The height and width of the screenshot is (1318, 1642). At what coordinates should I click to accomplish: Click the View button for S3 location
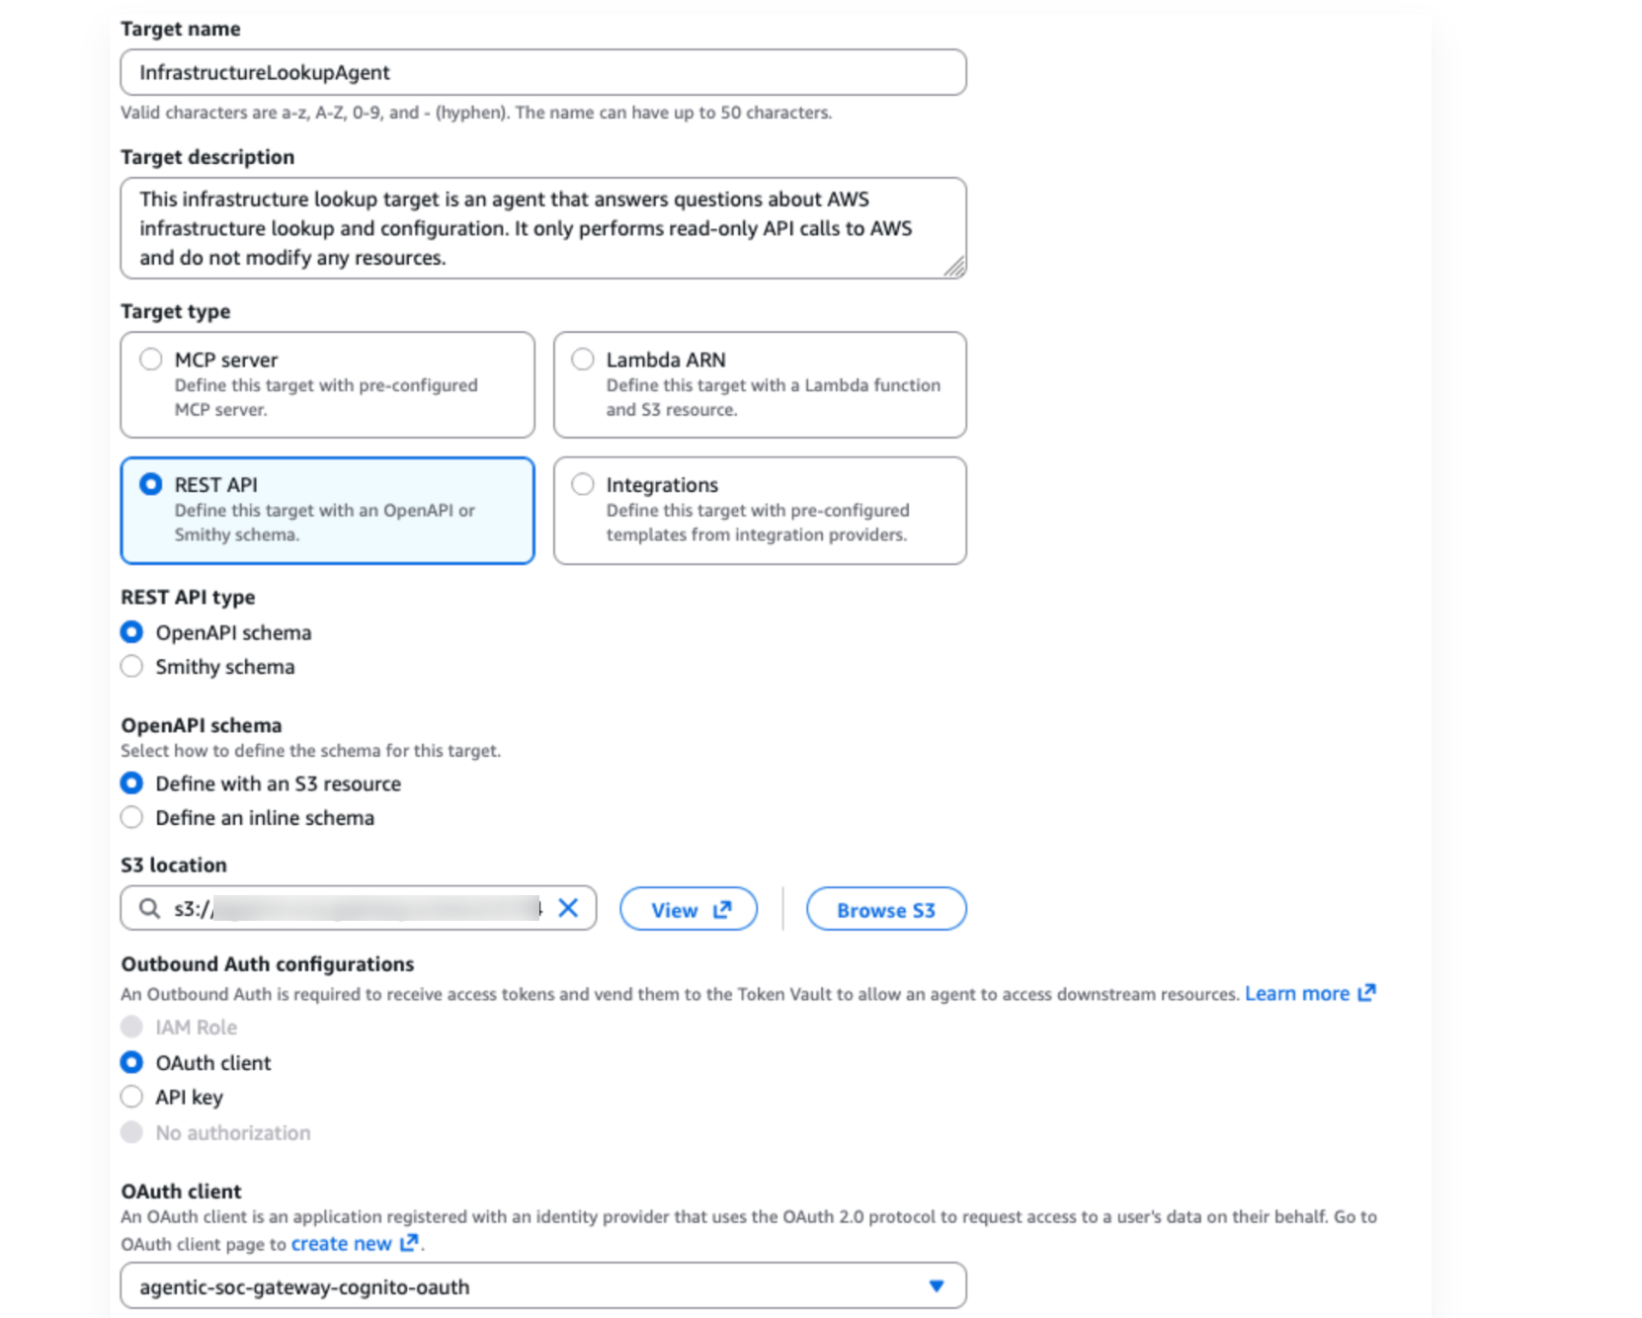(x=689, y=910)
